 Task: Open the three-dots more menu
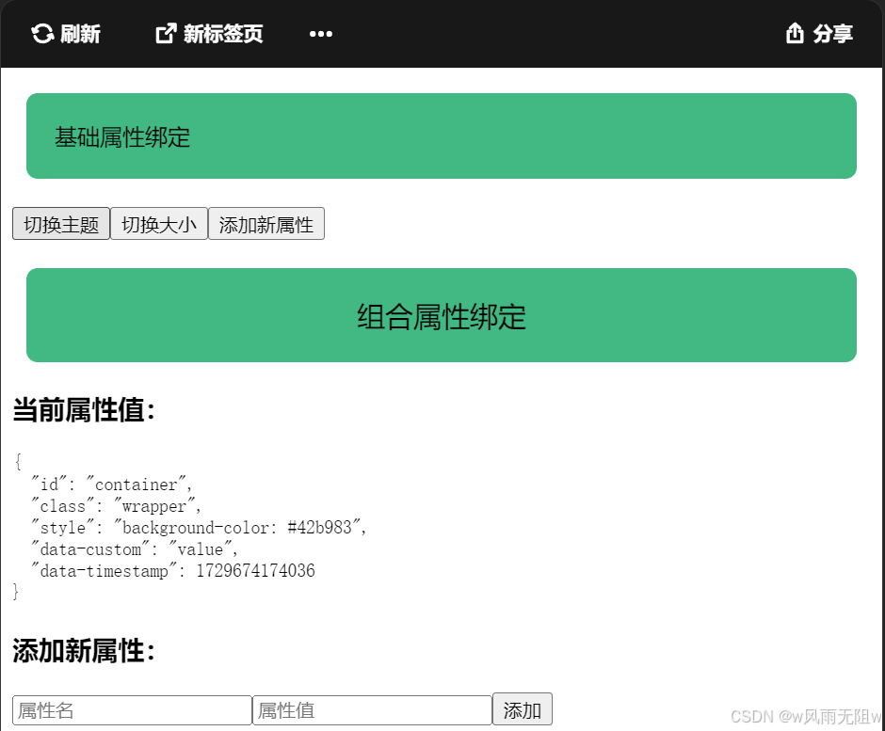(x=321, y=35)
